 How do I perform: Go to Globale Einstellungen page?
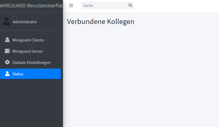point(30,63)
